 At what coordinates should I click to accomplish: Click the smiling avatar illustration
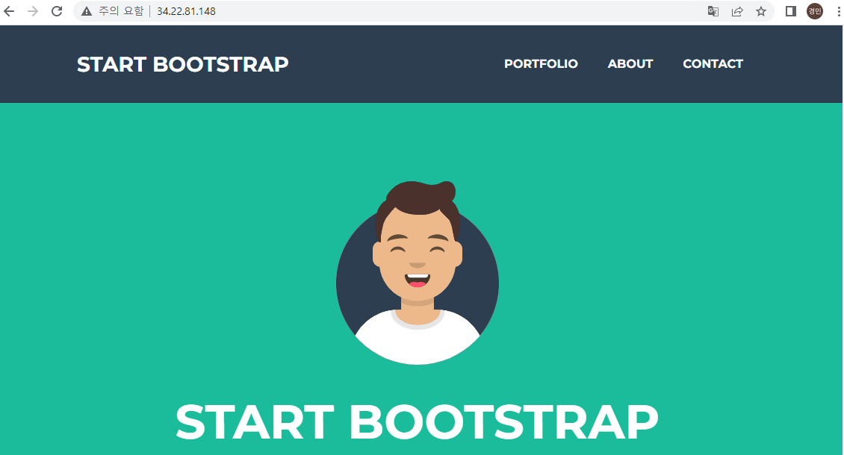click(x=418, y=273)
